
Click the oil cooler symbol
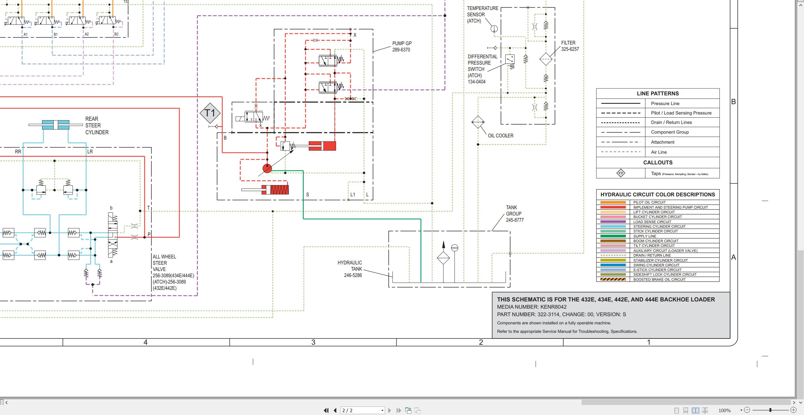pyautogui.click(x=478, y=122)
